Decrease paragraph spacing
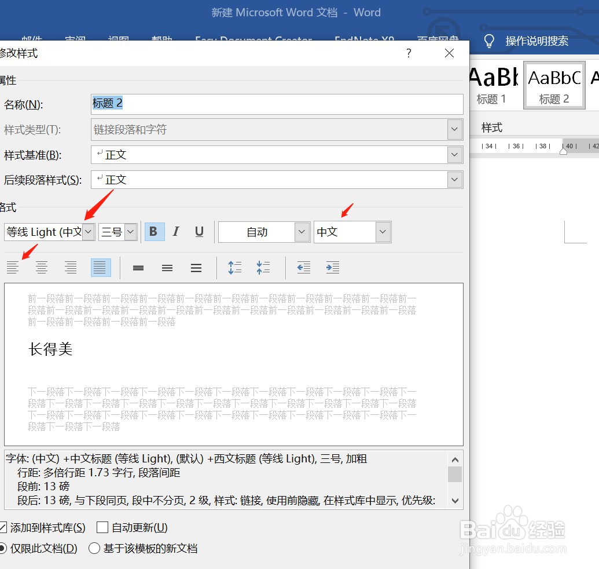The width and height of the screenshot is (599, 569). [263, 267]
